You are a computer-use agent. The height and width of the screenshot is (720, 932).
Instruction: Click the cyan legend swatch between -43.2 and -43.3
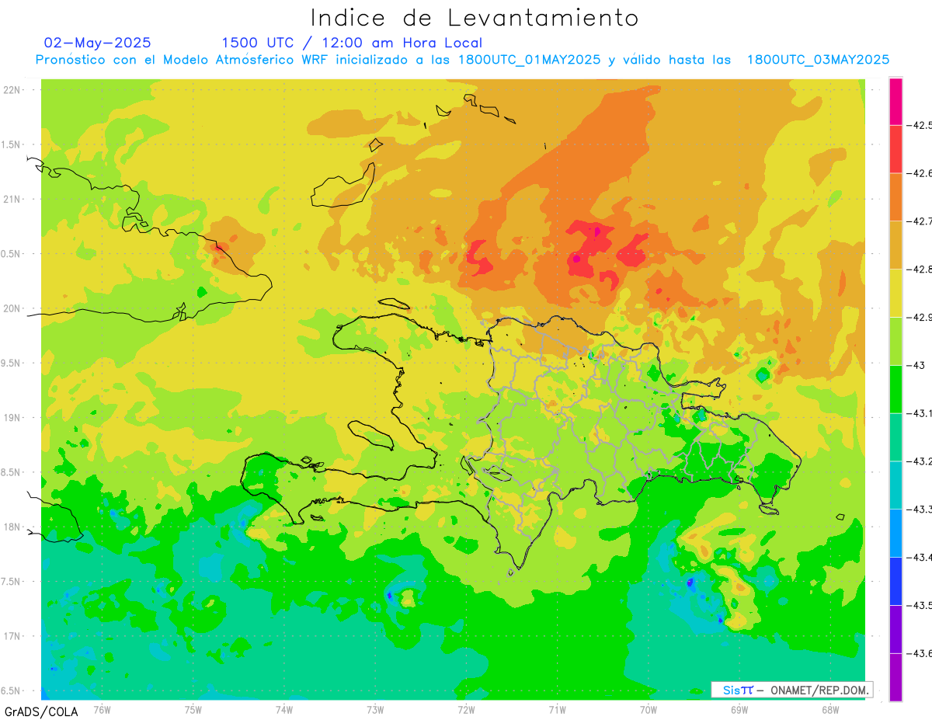[895, 485]
